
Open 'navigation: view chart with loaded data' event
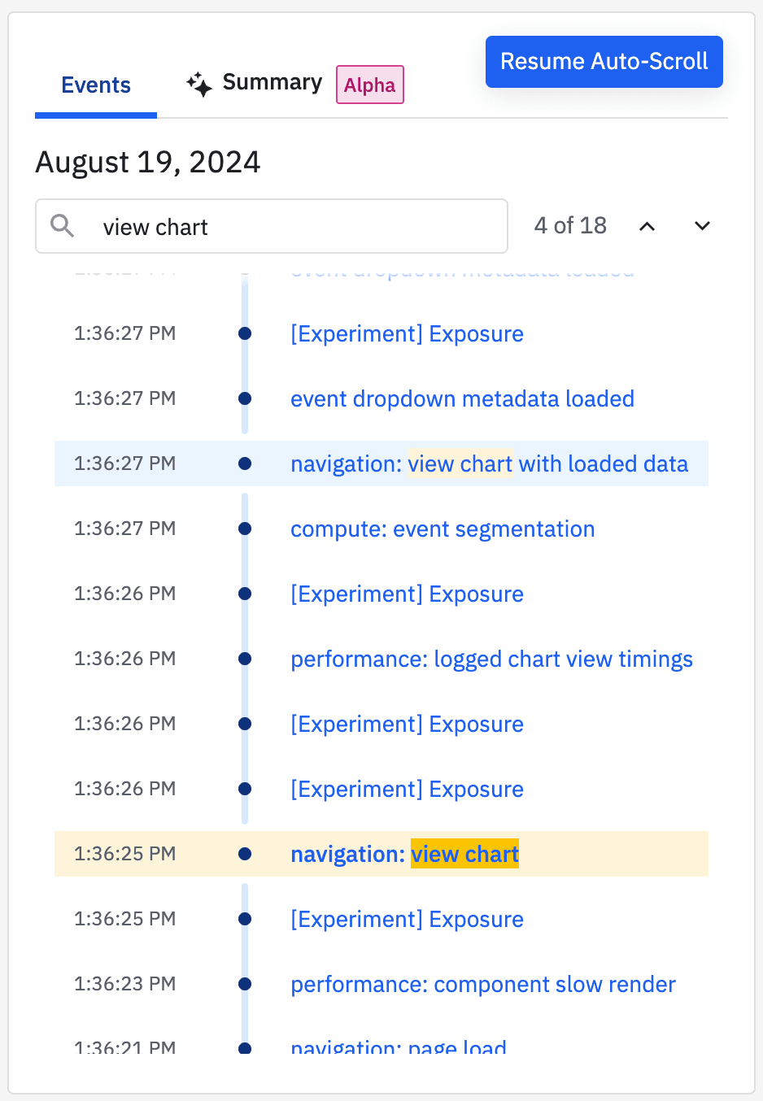pyautogui.click(x=489, y=464)
